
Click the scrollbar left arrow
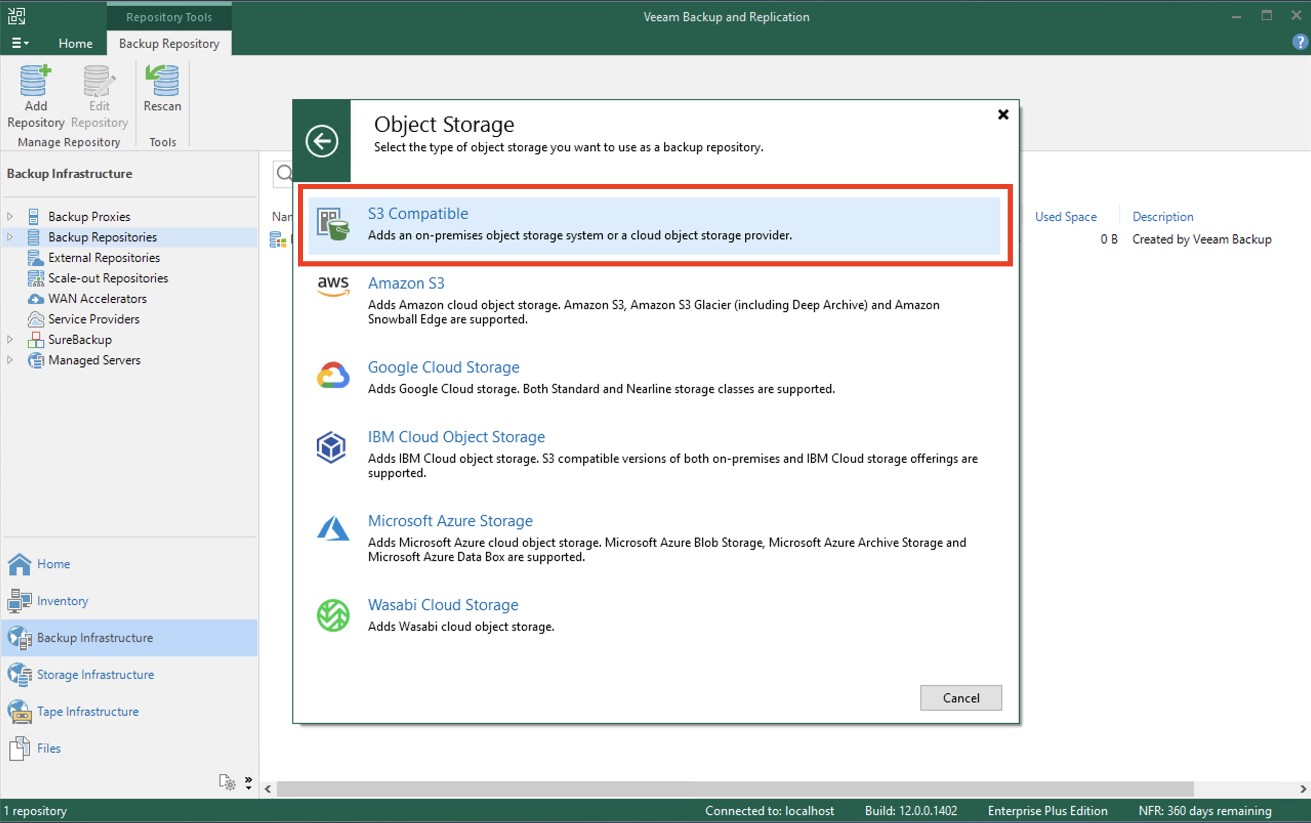point(268,789)
